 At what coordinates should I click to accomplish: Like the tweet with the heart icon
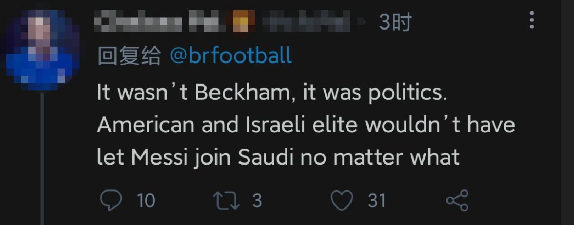pyautogui.click(x=341, y=200)
